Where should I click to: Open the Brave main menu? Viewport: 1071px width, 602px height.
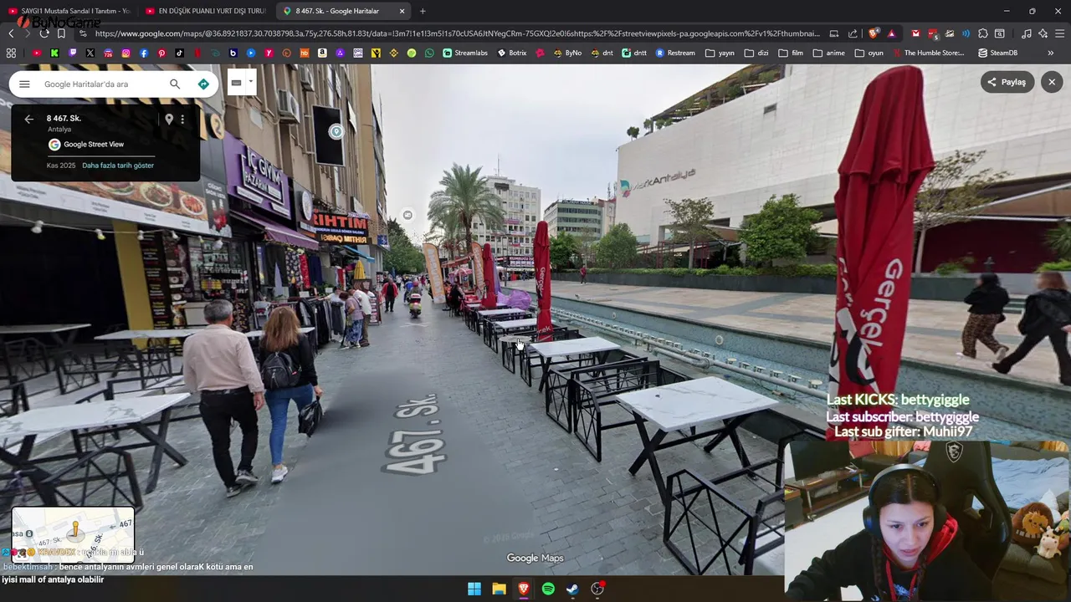click(1060, 33)
